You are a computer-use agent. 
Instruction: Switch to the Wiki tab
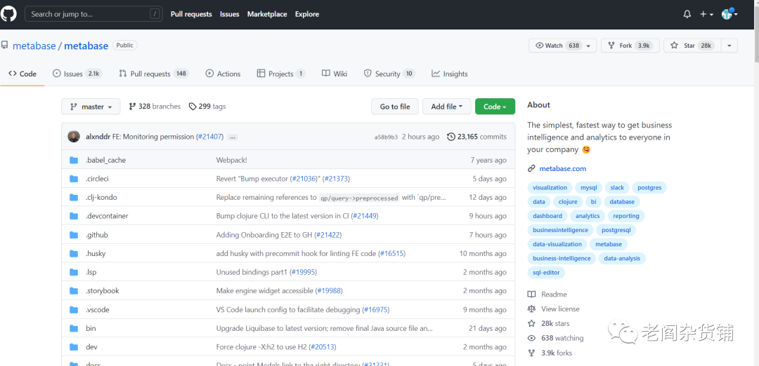335,74
